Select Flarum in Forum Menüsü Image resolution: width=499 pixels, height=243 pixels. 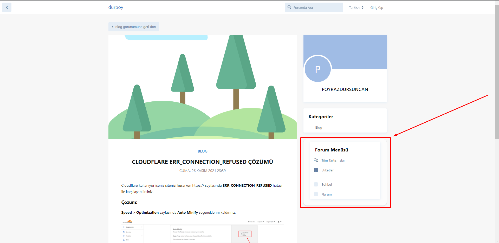[x=326, y=195]
